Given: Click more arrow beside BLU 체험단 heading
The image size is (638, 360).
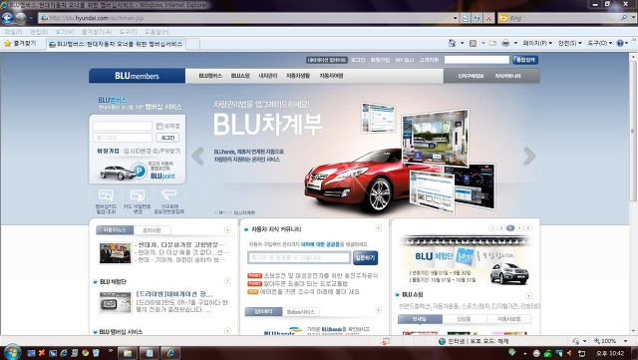Looking at the screenshot, I should [x=227, y=281].
